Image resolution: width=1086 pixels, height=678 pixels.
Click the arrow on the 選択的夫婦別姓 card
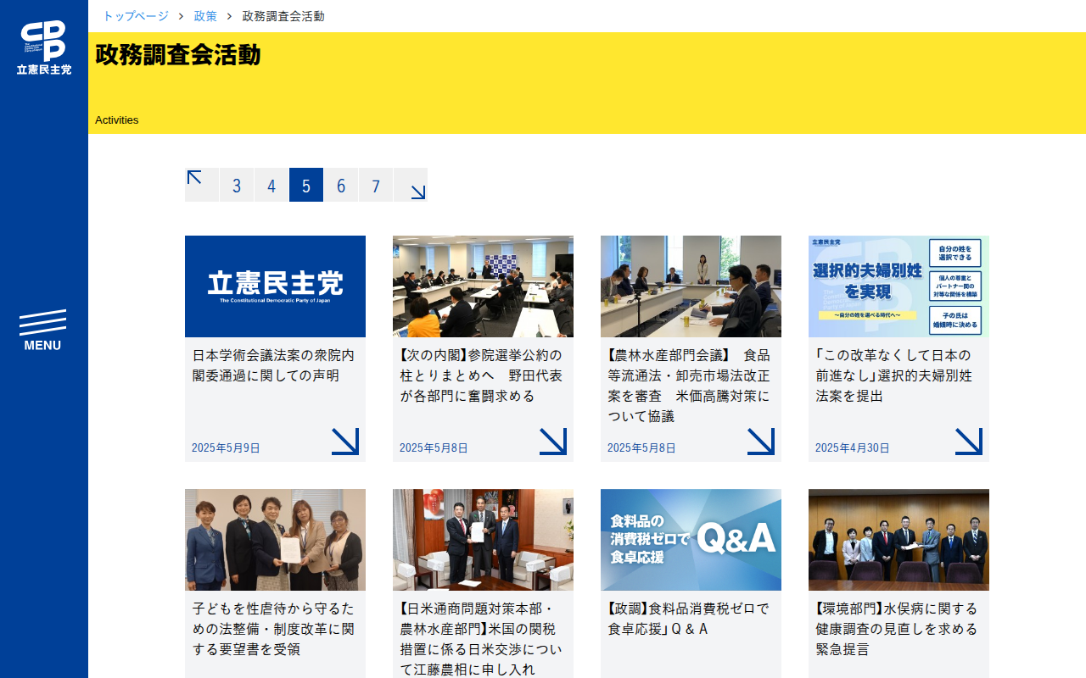click(968, 442)
